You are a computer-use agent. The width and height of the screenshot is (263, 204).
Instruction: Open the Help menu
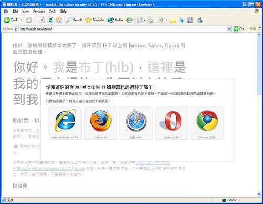(x=64, y=12)
